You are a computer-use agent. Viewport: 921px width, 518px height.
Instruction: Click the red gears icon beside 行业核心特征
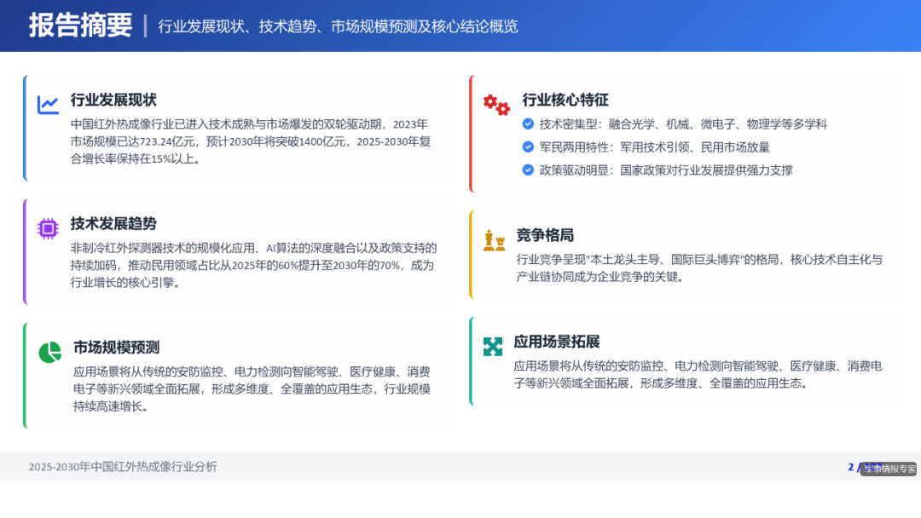(495, 104)
